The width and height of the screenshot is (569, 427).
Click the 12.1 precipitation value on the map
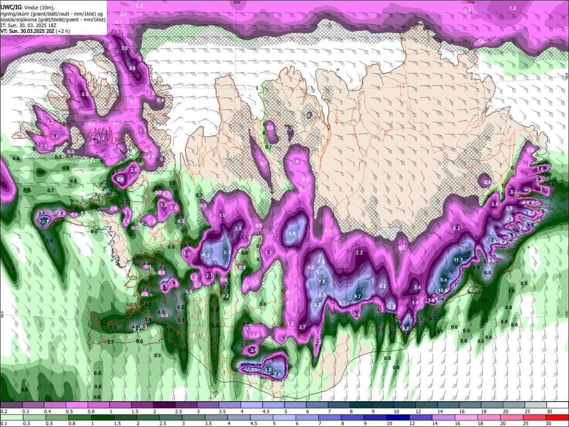coord(44,221)
